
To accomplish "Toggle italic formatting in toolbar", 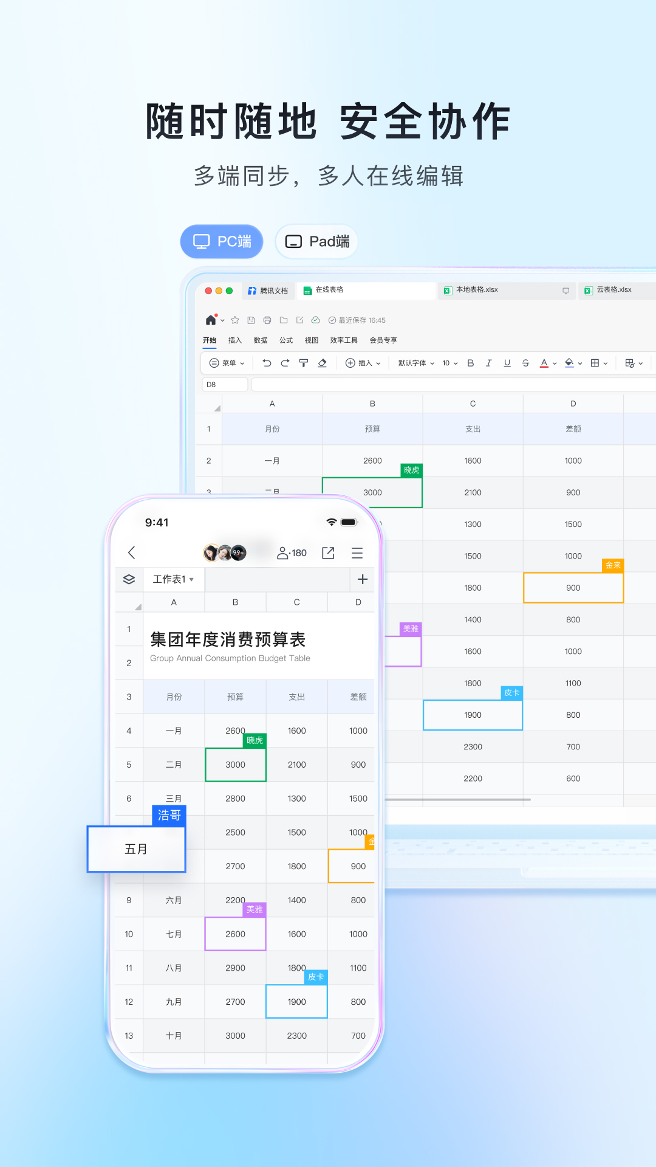I will 488,363.
